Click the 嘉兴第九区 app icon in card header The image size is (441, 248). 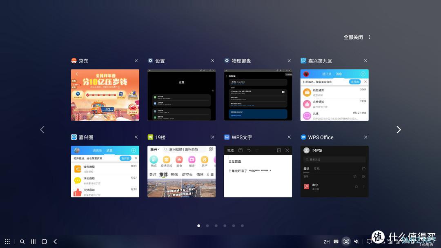pos(303,61)
